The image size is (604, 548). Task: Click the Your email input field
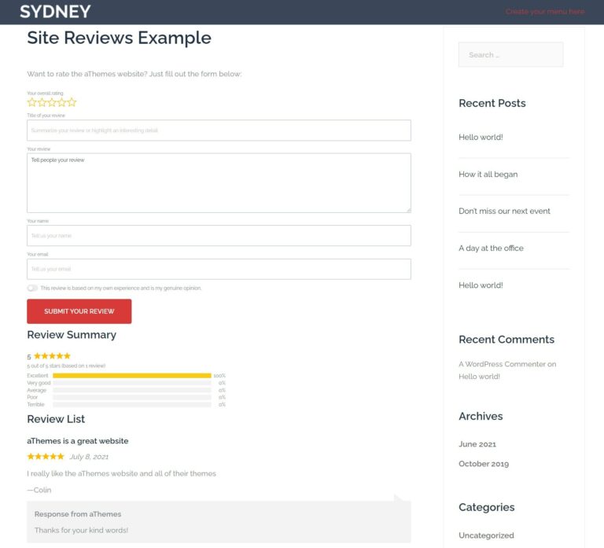(x=219, y=269)
